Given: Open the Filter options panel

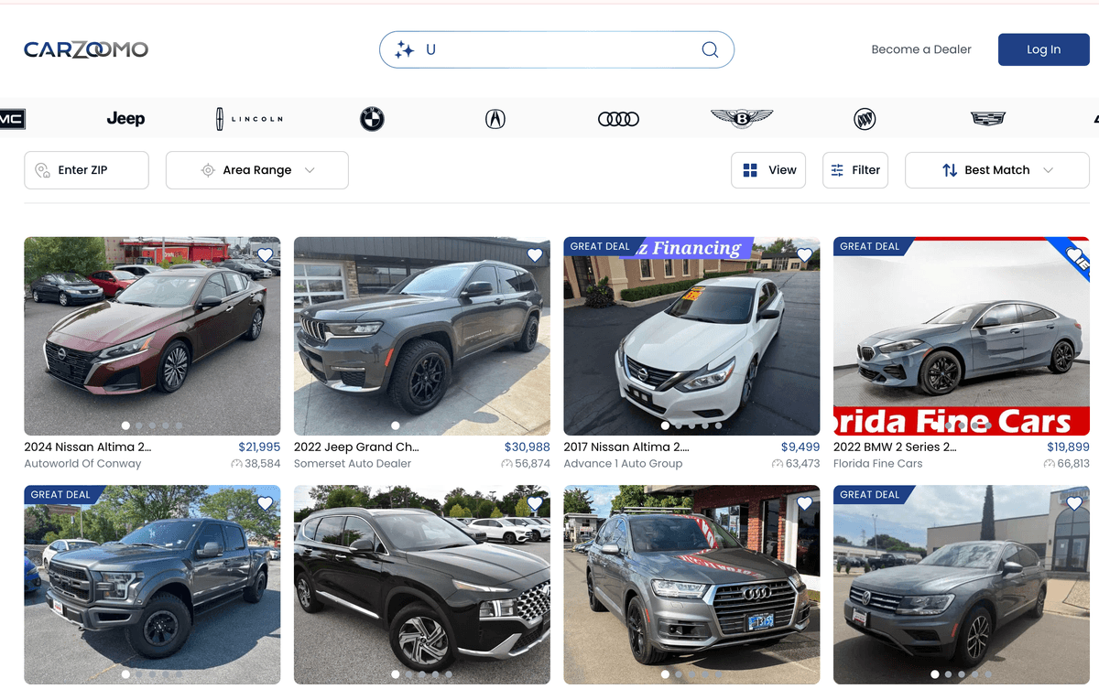Looking at the screenshot, I should click(x=855, y=170).
